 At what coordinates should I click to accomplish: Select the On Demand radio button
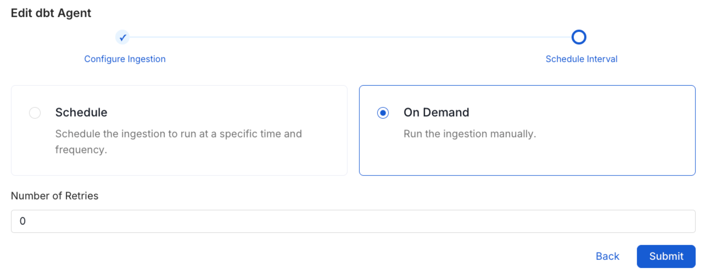pyautogui.click(x=383, y=112)
